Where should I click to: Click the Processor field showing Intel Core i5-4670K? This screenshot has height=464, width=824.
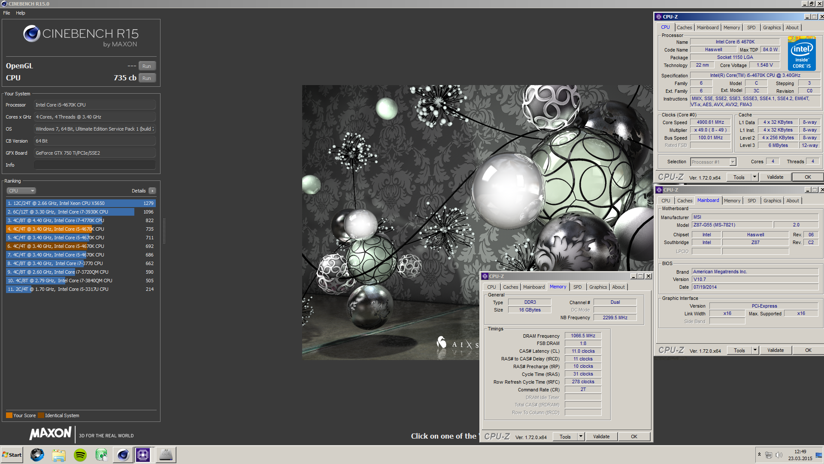(x=95, y=105)
